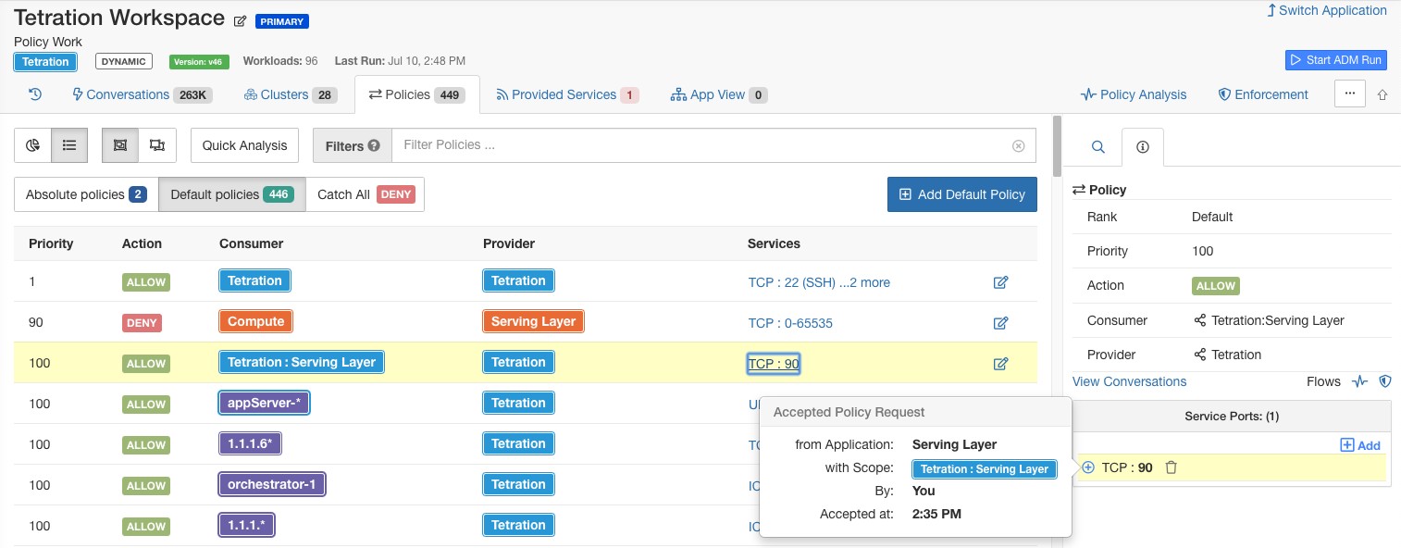Viewport: 1401px width, 548px height.
Task: Open the version history clock icon
Action: click(x=35, y=94)
